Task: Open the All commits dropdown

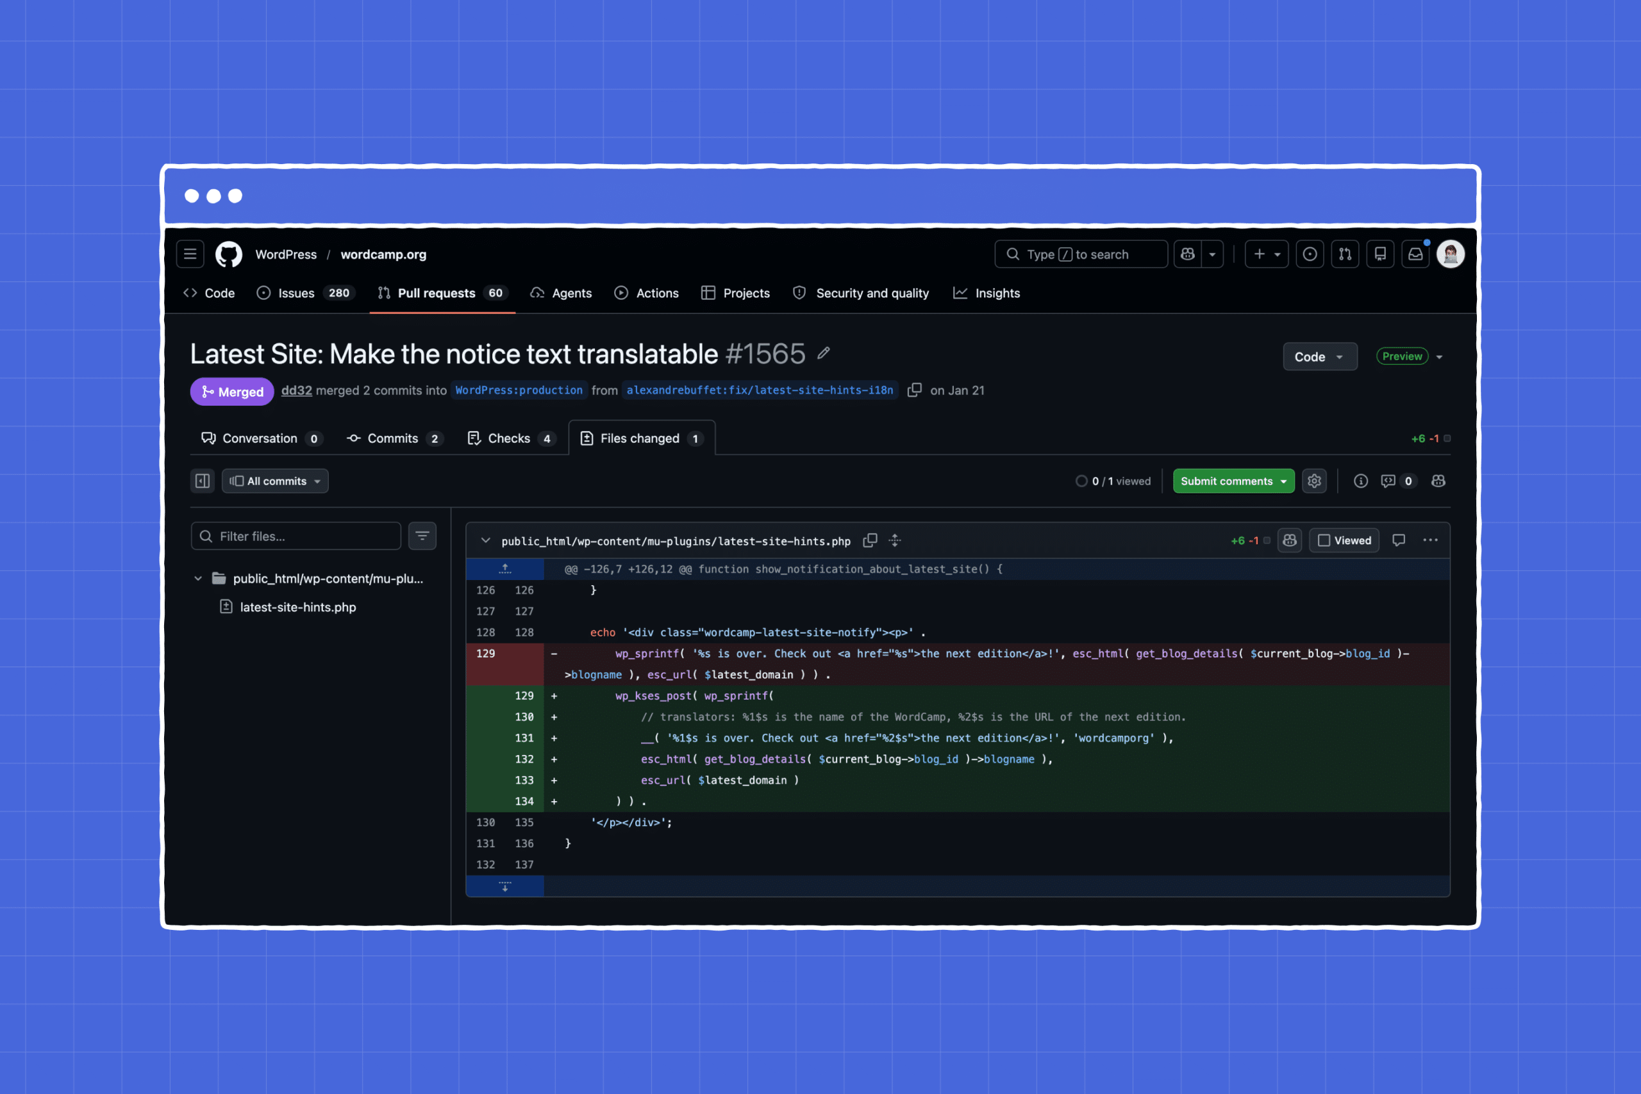Action: click(x=275, y=481)
